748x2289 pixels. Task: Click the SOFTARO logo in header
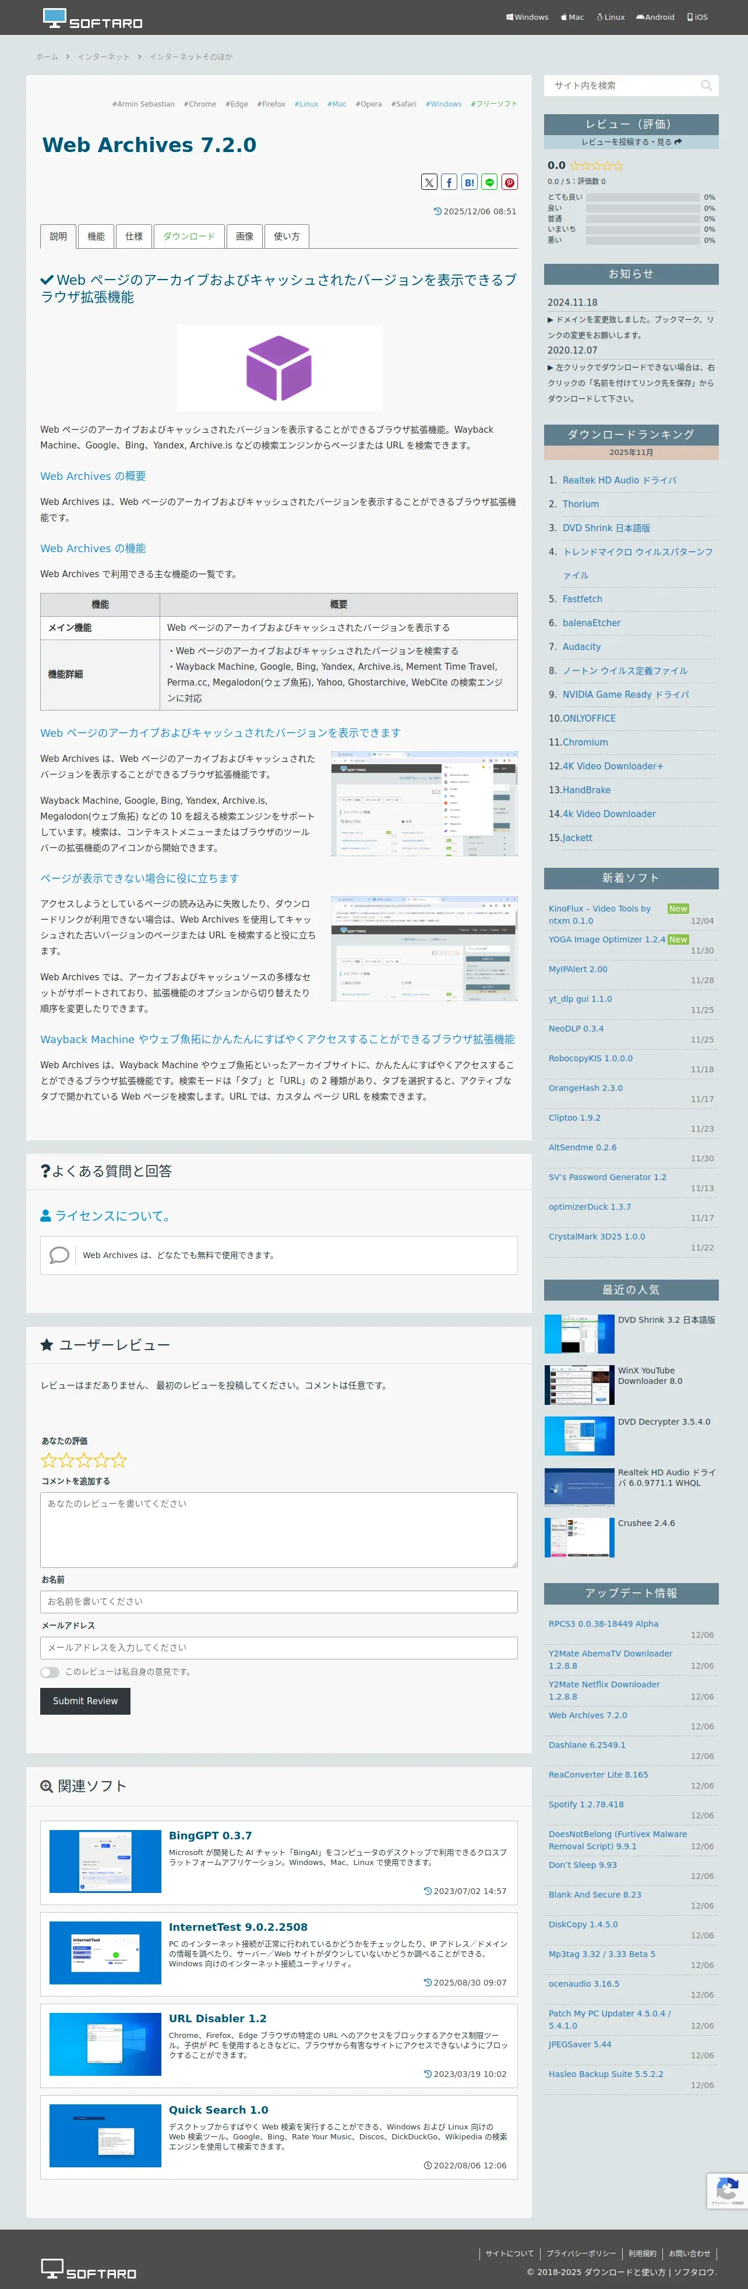pos(93,18)
